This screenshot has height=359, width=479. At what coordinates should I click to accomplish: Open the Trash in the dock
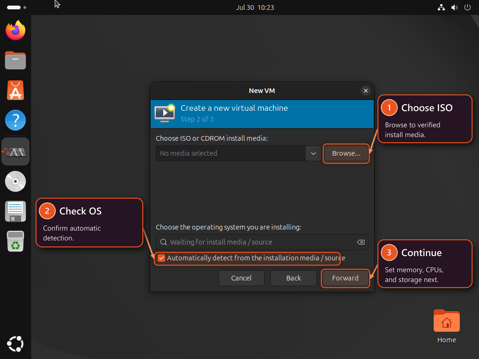pos(15,241)
